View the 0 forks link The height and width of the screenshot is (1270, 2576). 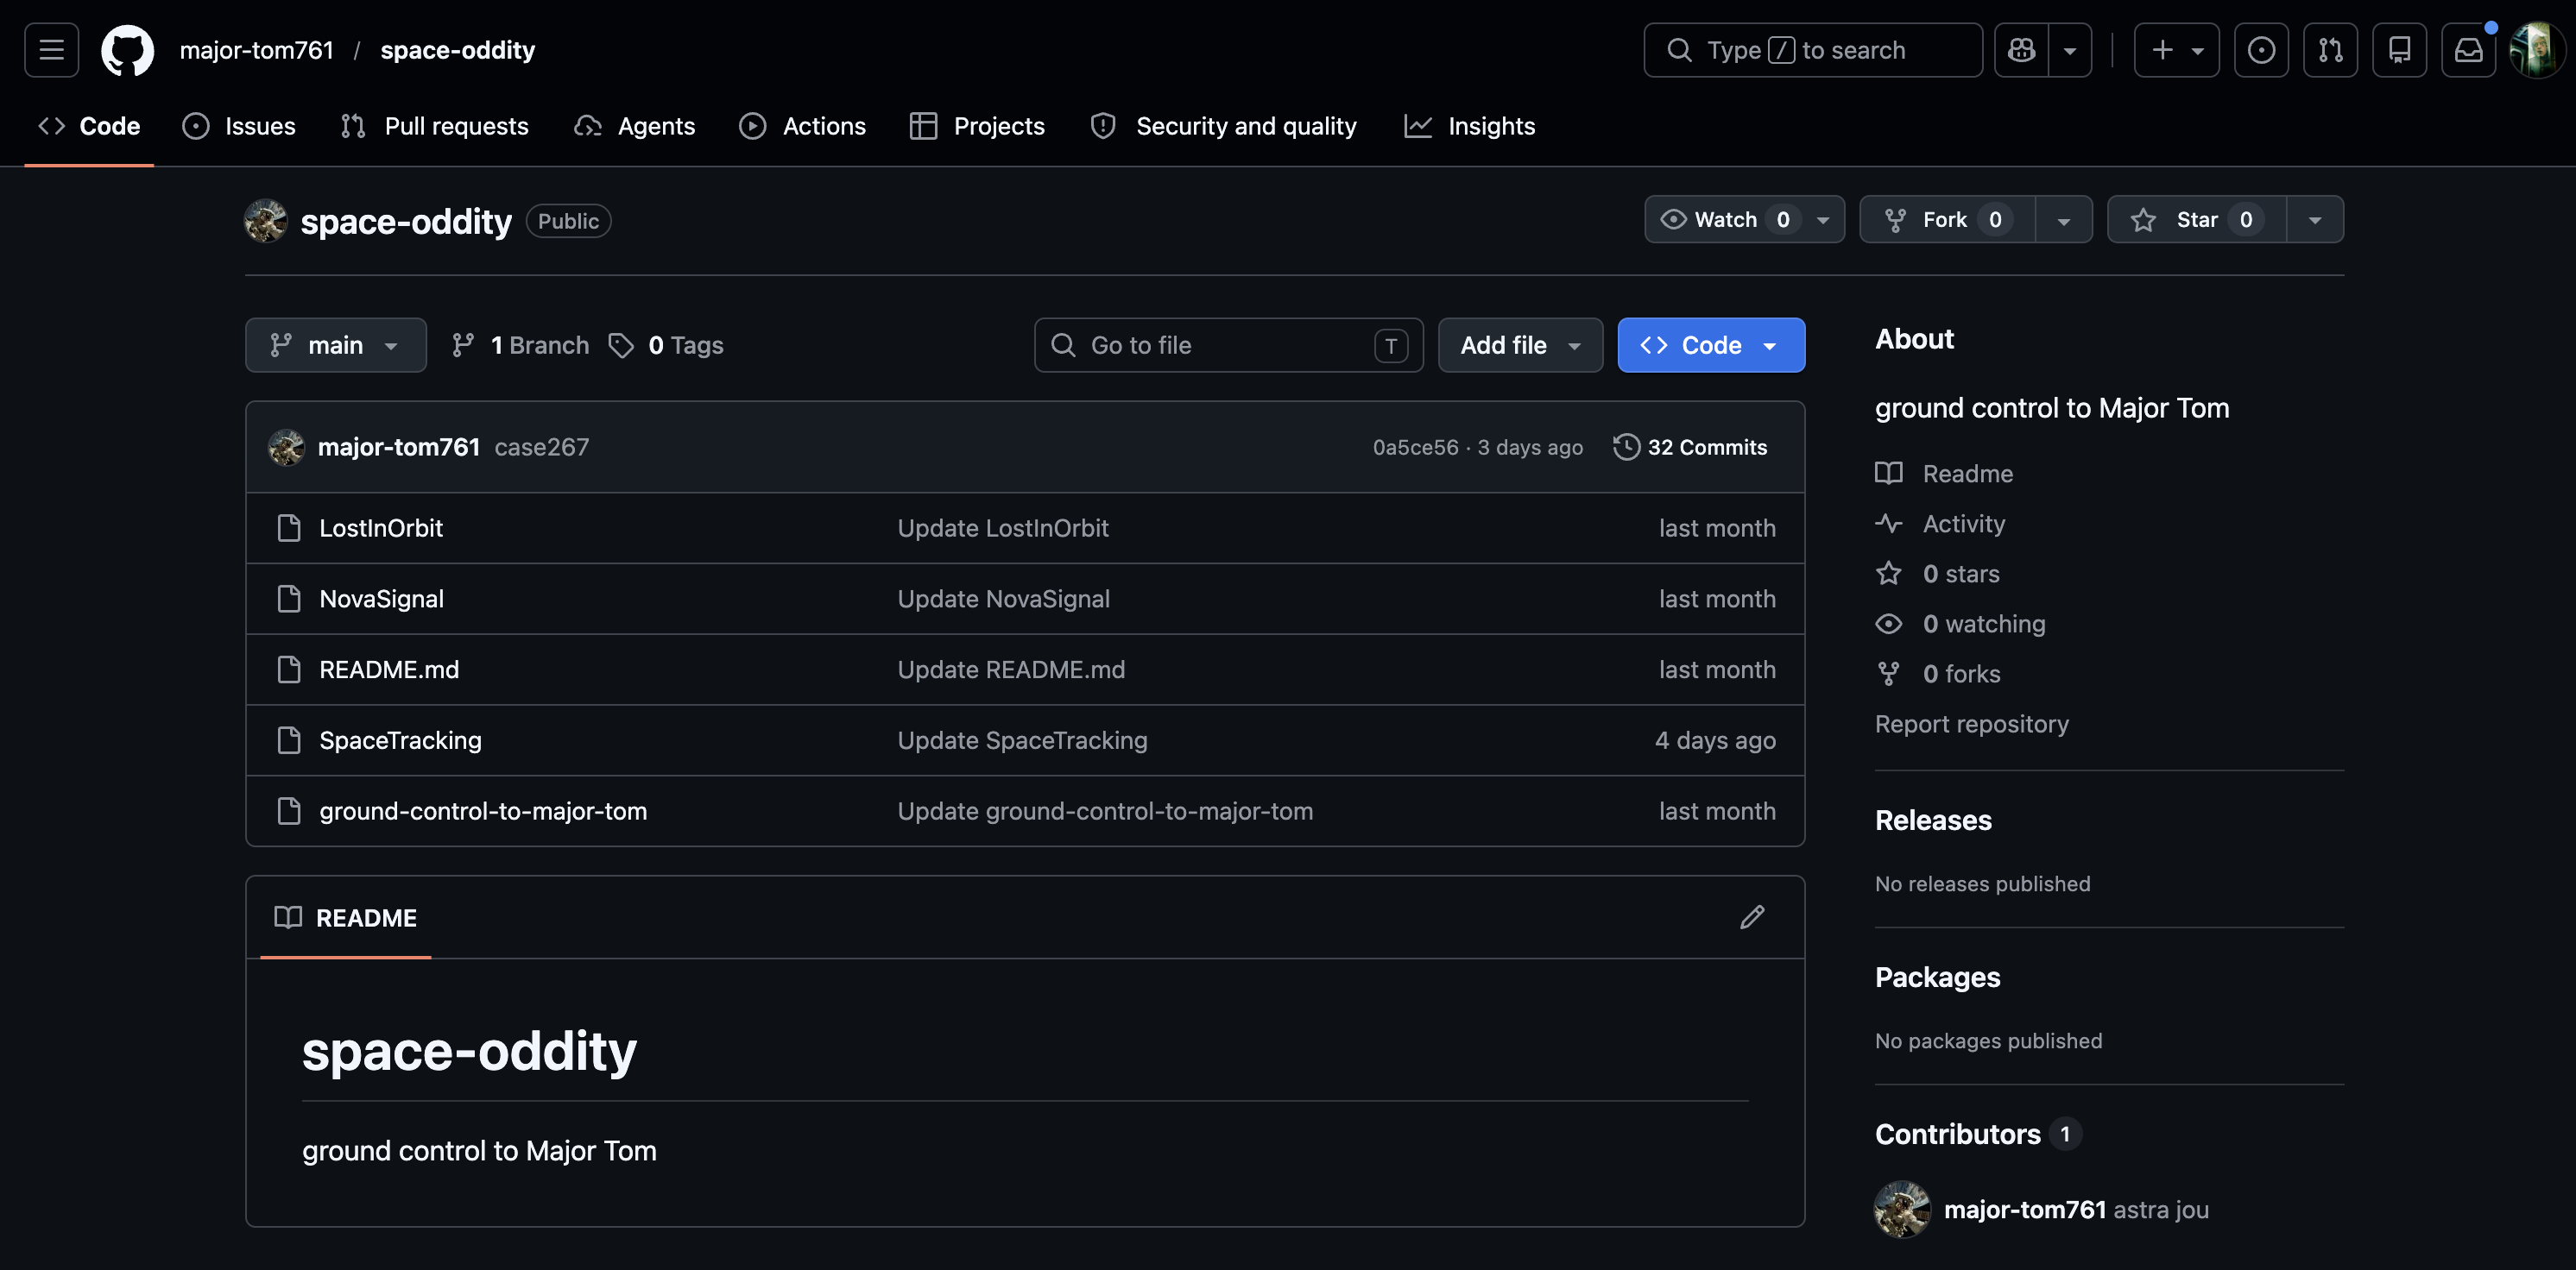(1938, 674)
